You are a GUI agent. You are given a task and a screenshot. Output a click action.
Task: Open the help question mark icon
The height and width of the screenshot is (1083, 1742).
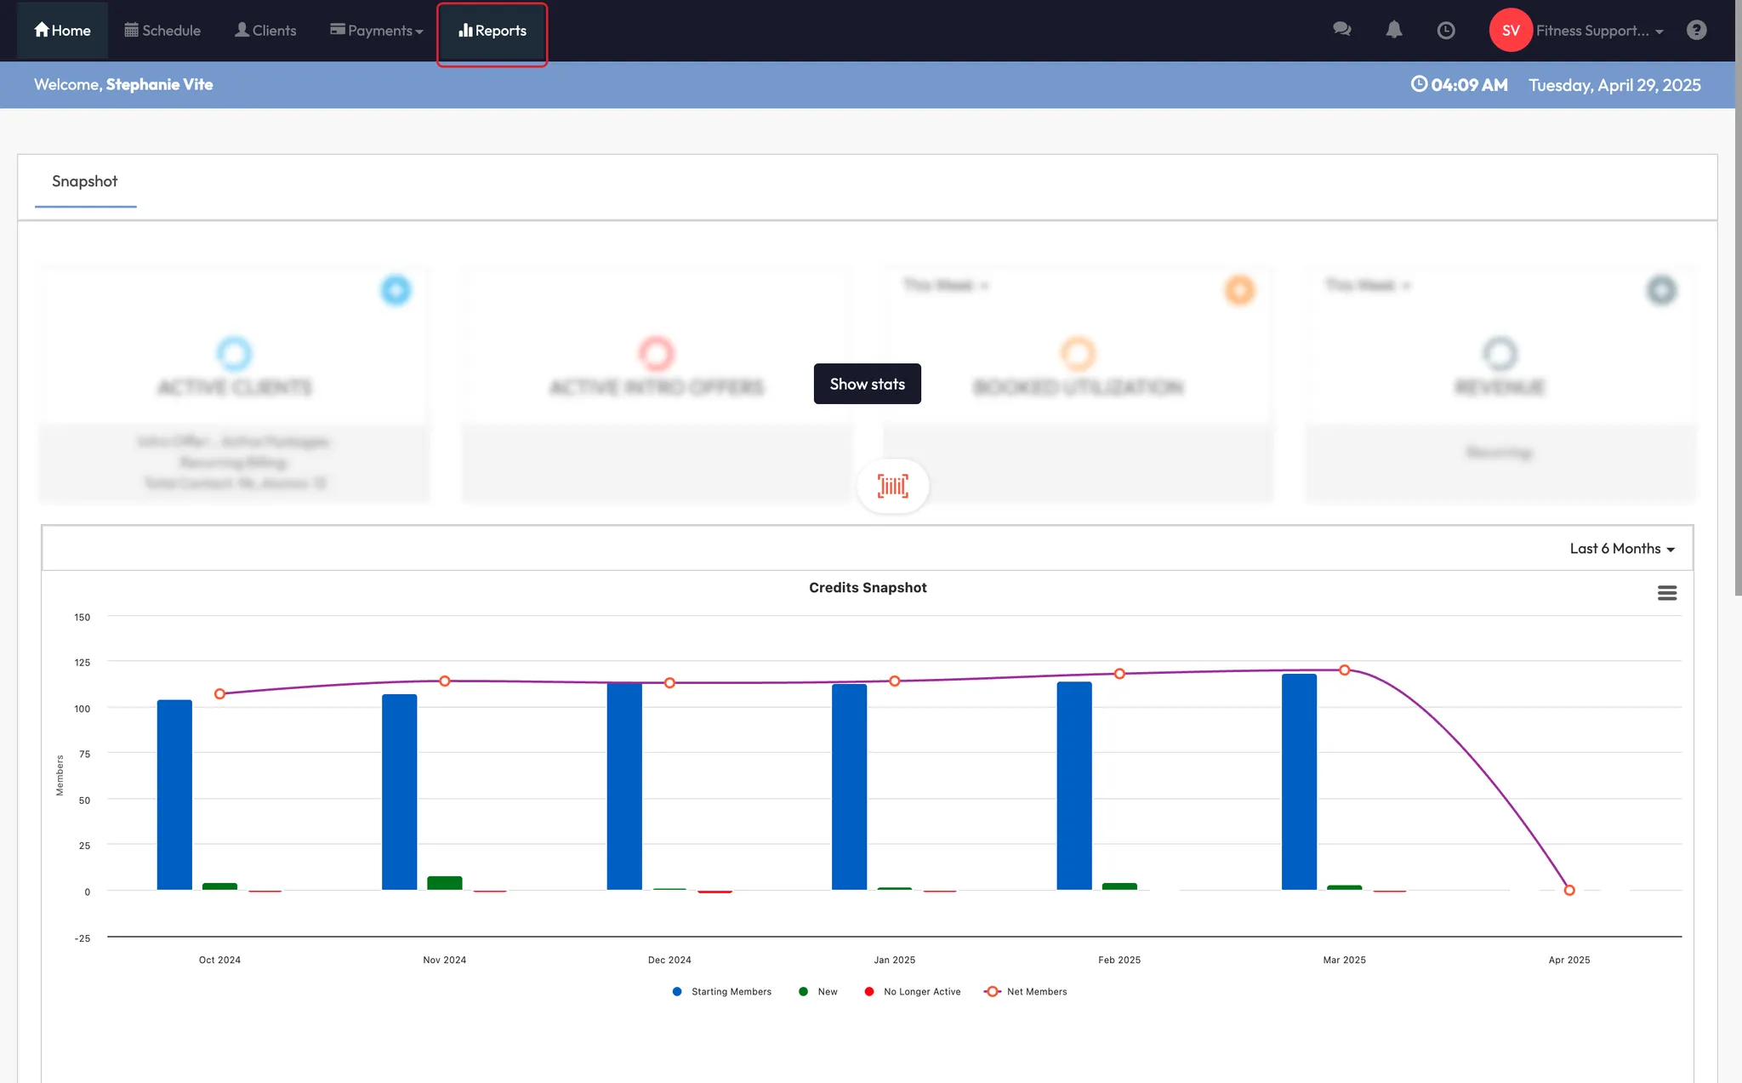tap(1696, 30)
